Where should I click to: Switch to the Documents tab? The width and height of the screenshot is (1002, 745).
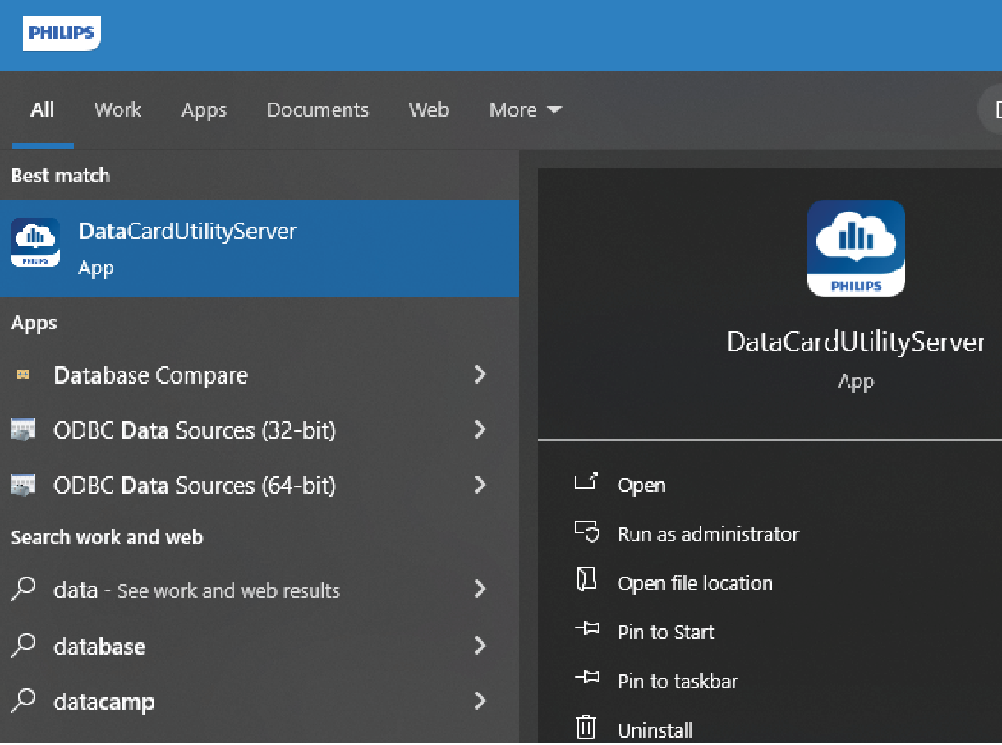tap(317, 109)
